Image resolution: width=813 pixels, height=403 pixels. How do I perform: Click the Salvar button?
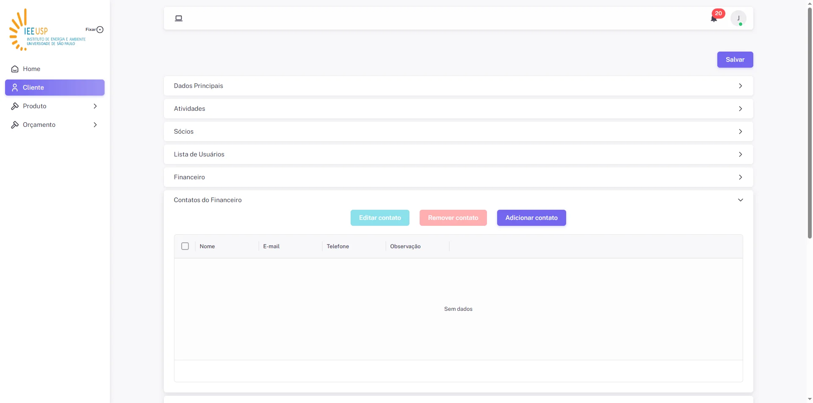click(x=735, y=60)
